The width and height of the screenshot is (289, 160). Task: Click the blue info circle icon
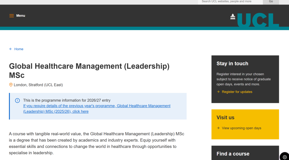[x=17, y=101]
